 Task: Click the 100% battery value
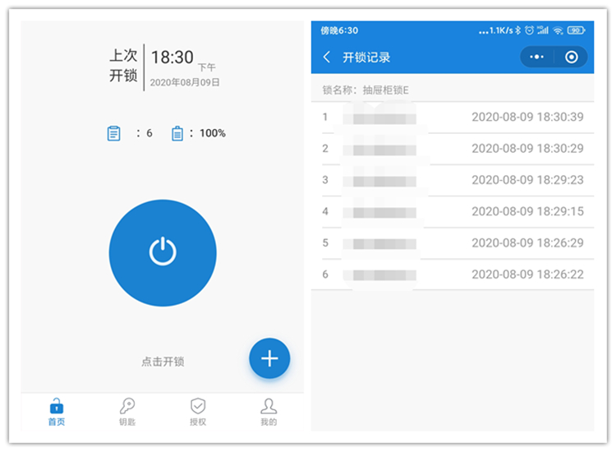click(213, 133)
